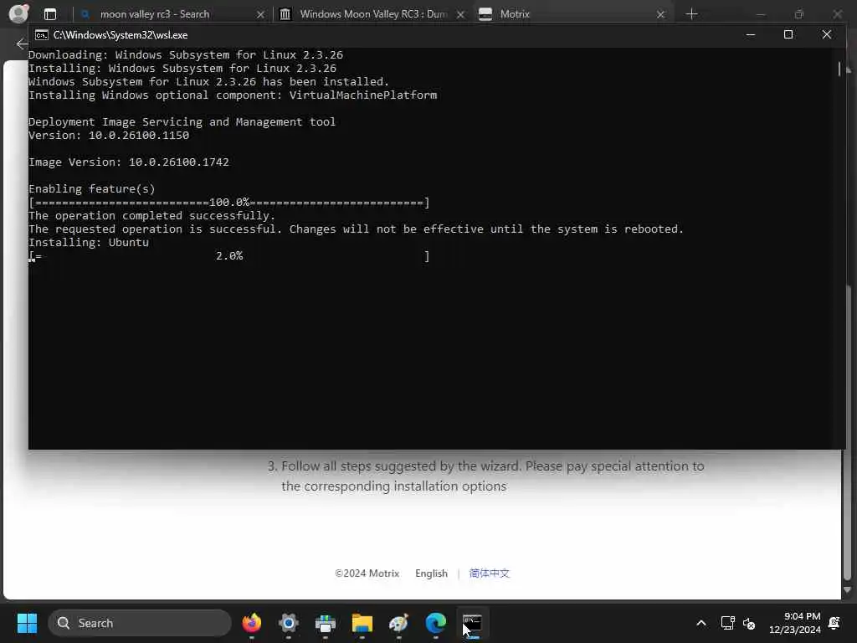
Task: Switch Motrix page to 简体中文
Action: click(489, 573)
